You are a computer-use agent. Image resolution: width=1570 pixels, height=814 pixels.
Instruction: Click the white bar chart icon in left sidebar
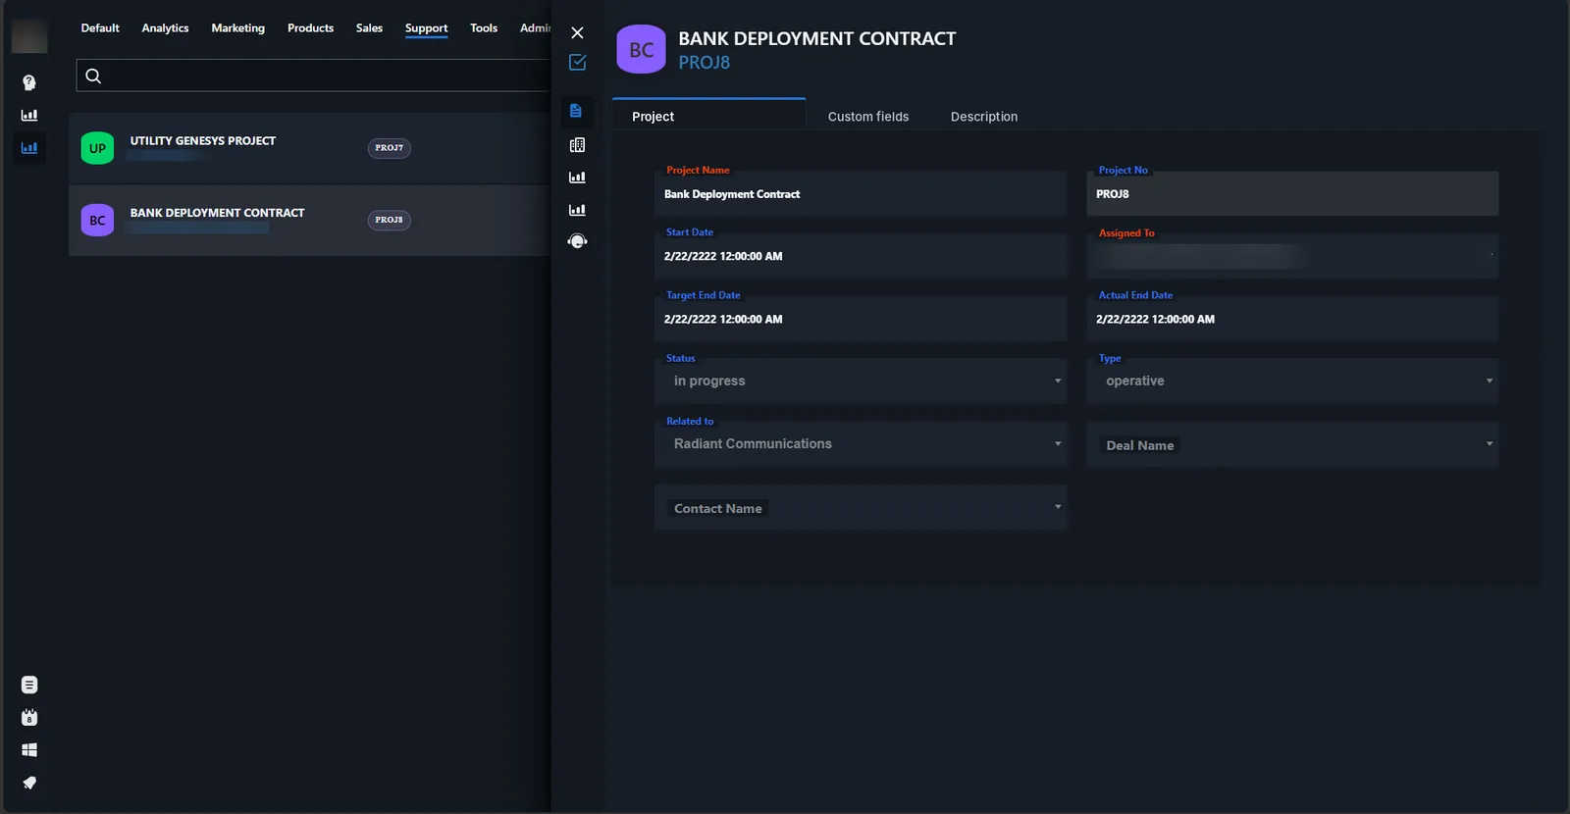29,115
